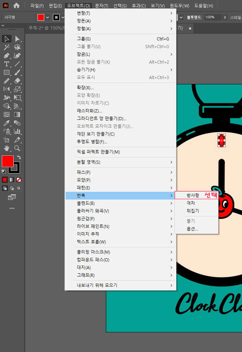Click 확장(X)... command

point(121,87)
